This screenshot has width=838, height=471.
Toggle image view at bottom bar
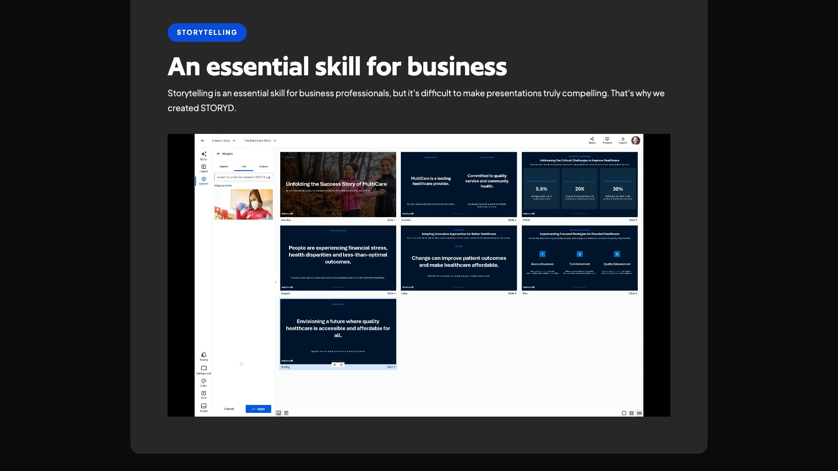279,413
